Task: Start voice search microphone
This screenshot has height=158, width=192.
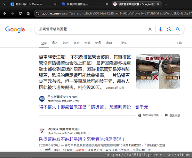Action: 161,29
